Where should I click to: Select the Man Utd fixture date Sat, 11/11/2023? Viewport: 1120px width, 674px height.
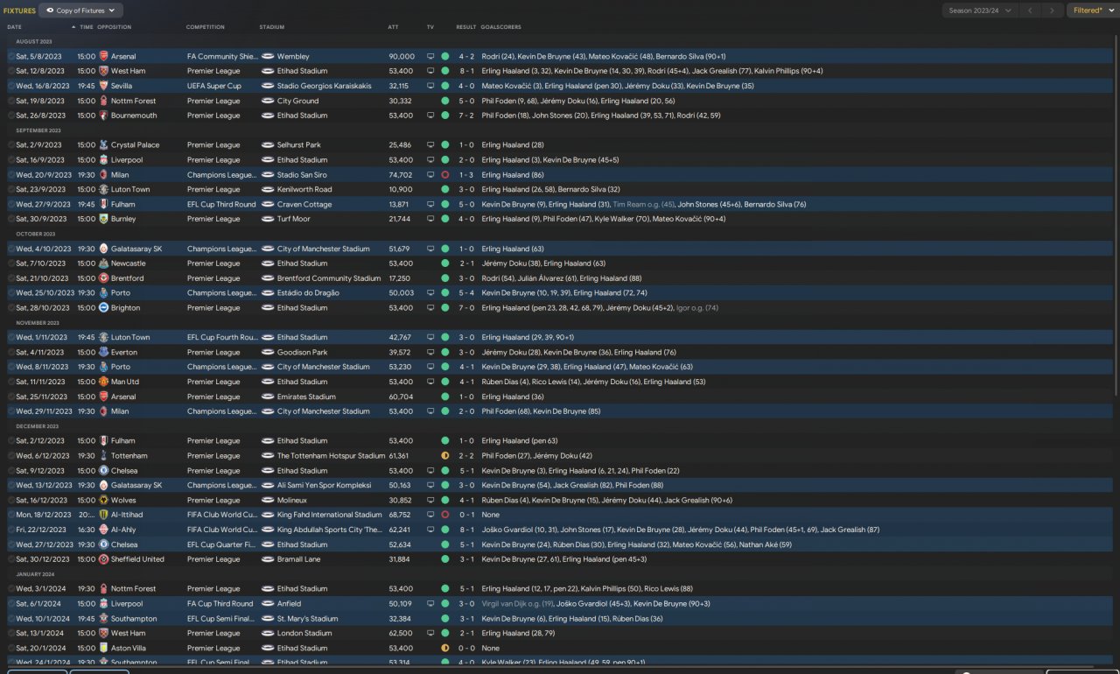pyautogui.click(x=43, y=382)
